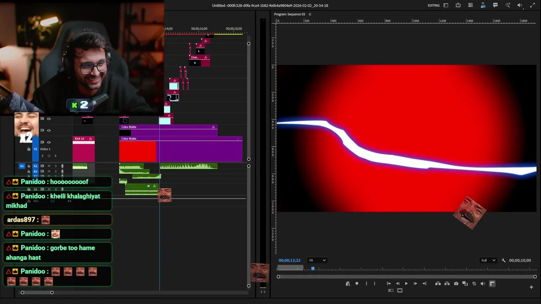Step forward one frame
Screen dimensions: 541x304
415,284
